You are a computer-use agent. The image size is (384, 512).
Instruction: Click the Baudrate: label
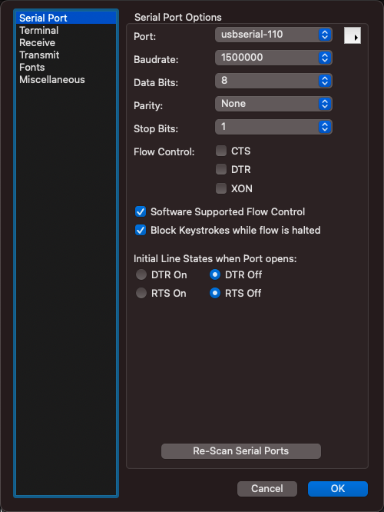[x=156, y=59]
